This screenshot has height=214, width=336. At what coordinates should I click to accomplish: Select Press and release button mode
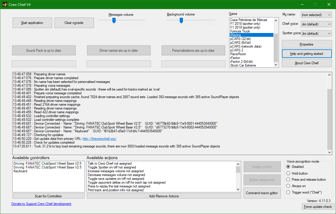click(x=288, y=180)
